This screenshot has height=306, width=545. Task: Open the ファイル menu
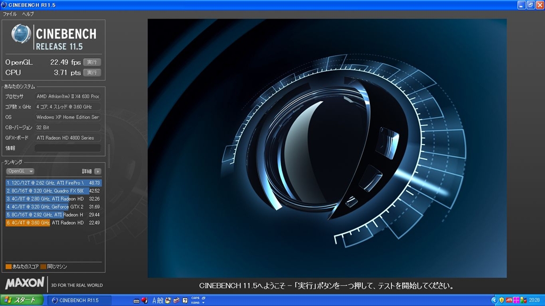click(10, 14)
